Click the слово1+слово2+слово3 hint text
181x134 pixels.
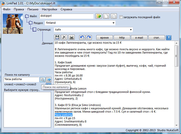(20, 84)
